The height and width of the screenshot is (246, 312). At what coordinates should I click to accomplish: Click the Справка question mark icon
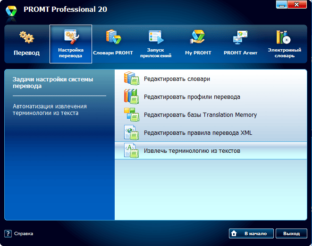tap(8, 234)
